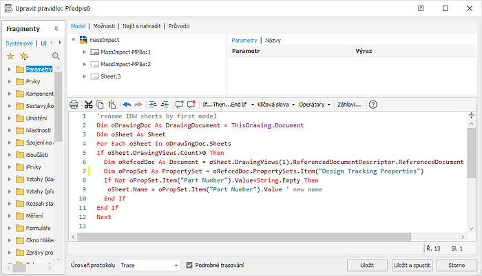Open the Najít a nahradit tab

click(x=143, y=26)
